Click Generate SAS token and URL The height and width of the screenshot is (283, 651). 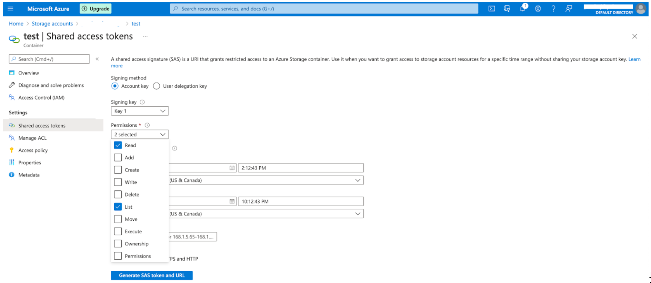click(x=152, y=275)
